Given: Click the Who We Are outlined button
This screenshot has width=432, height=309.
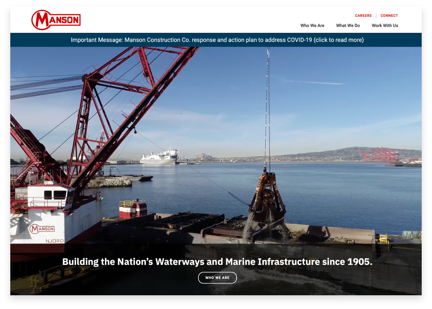Looking at the screenshot, I should pos(217,278).
